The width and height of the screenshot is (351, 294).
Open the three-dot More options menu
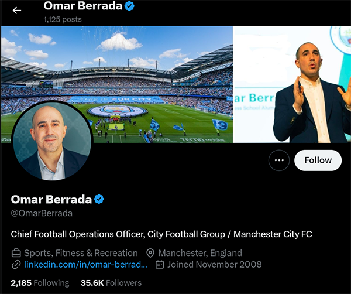279,160
